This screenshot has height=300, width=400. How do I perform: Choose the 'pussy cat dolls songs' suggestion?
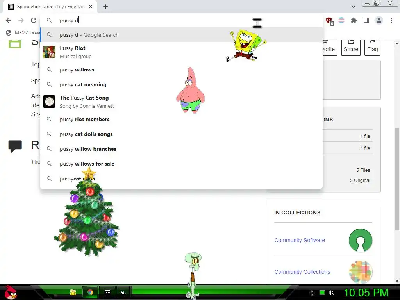(x=181, y=134)
